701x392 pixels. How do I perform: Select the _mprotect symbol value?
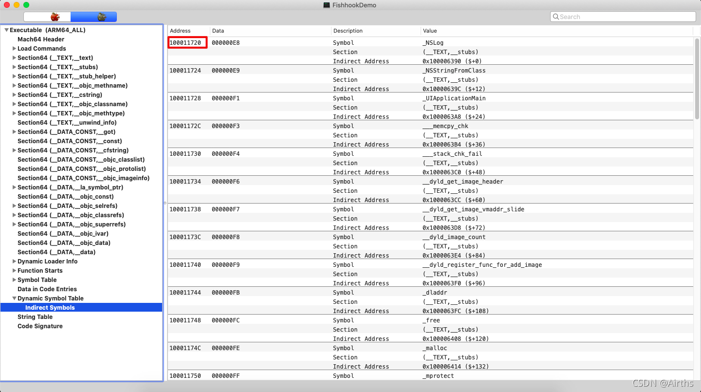438,376
